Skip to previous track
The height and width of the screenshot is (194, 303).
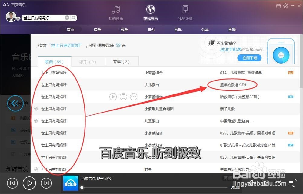click(x=12, y=183)
